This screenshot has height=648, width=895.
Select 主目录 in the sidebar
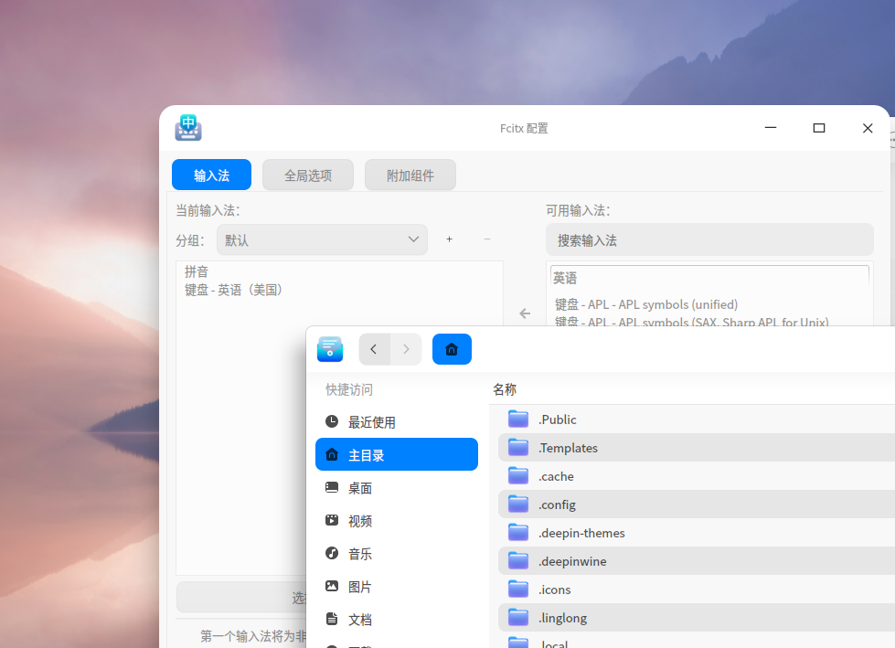coord(397,454)
